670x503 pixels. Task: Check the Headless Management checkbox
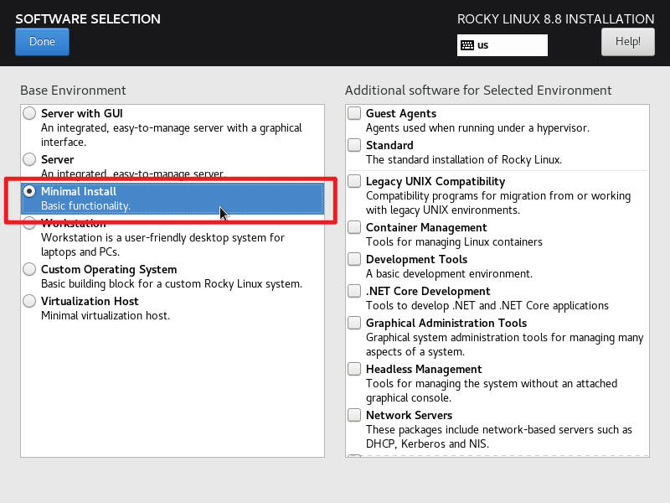click(354, 369)
